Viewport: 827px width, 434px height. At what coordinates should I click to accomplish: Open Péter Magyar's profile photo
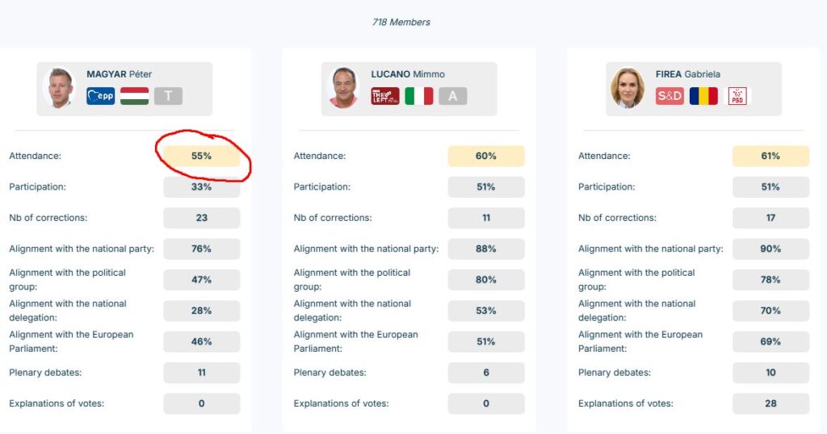59,88
